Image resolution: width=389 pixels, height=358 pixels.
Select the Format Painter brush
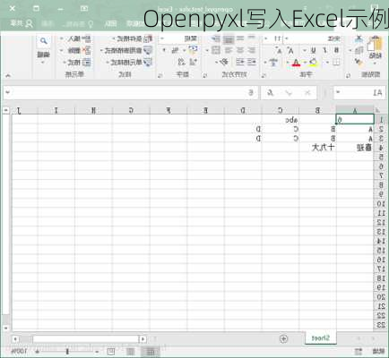[359, 63]
